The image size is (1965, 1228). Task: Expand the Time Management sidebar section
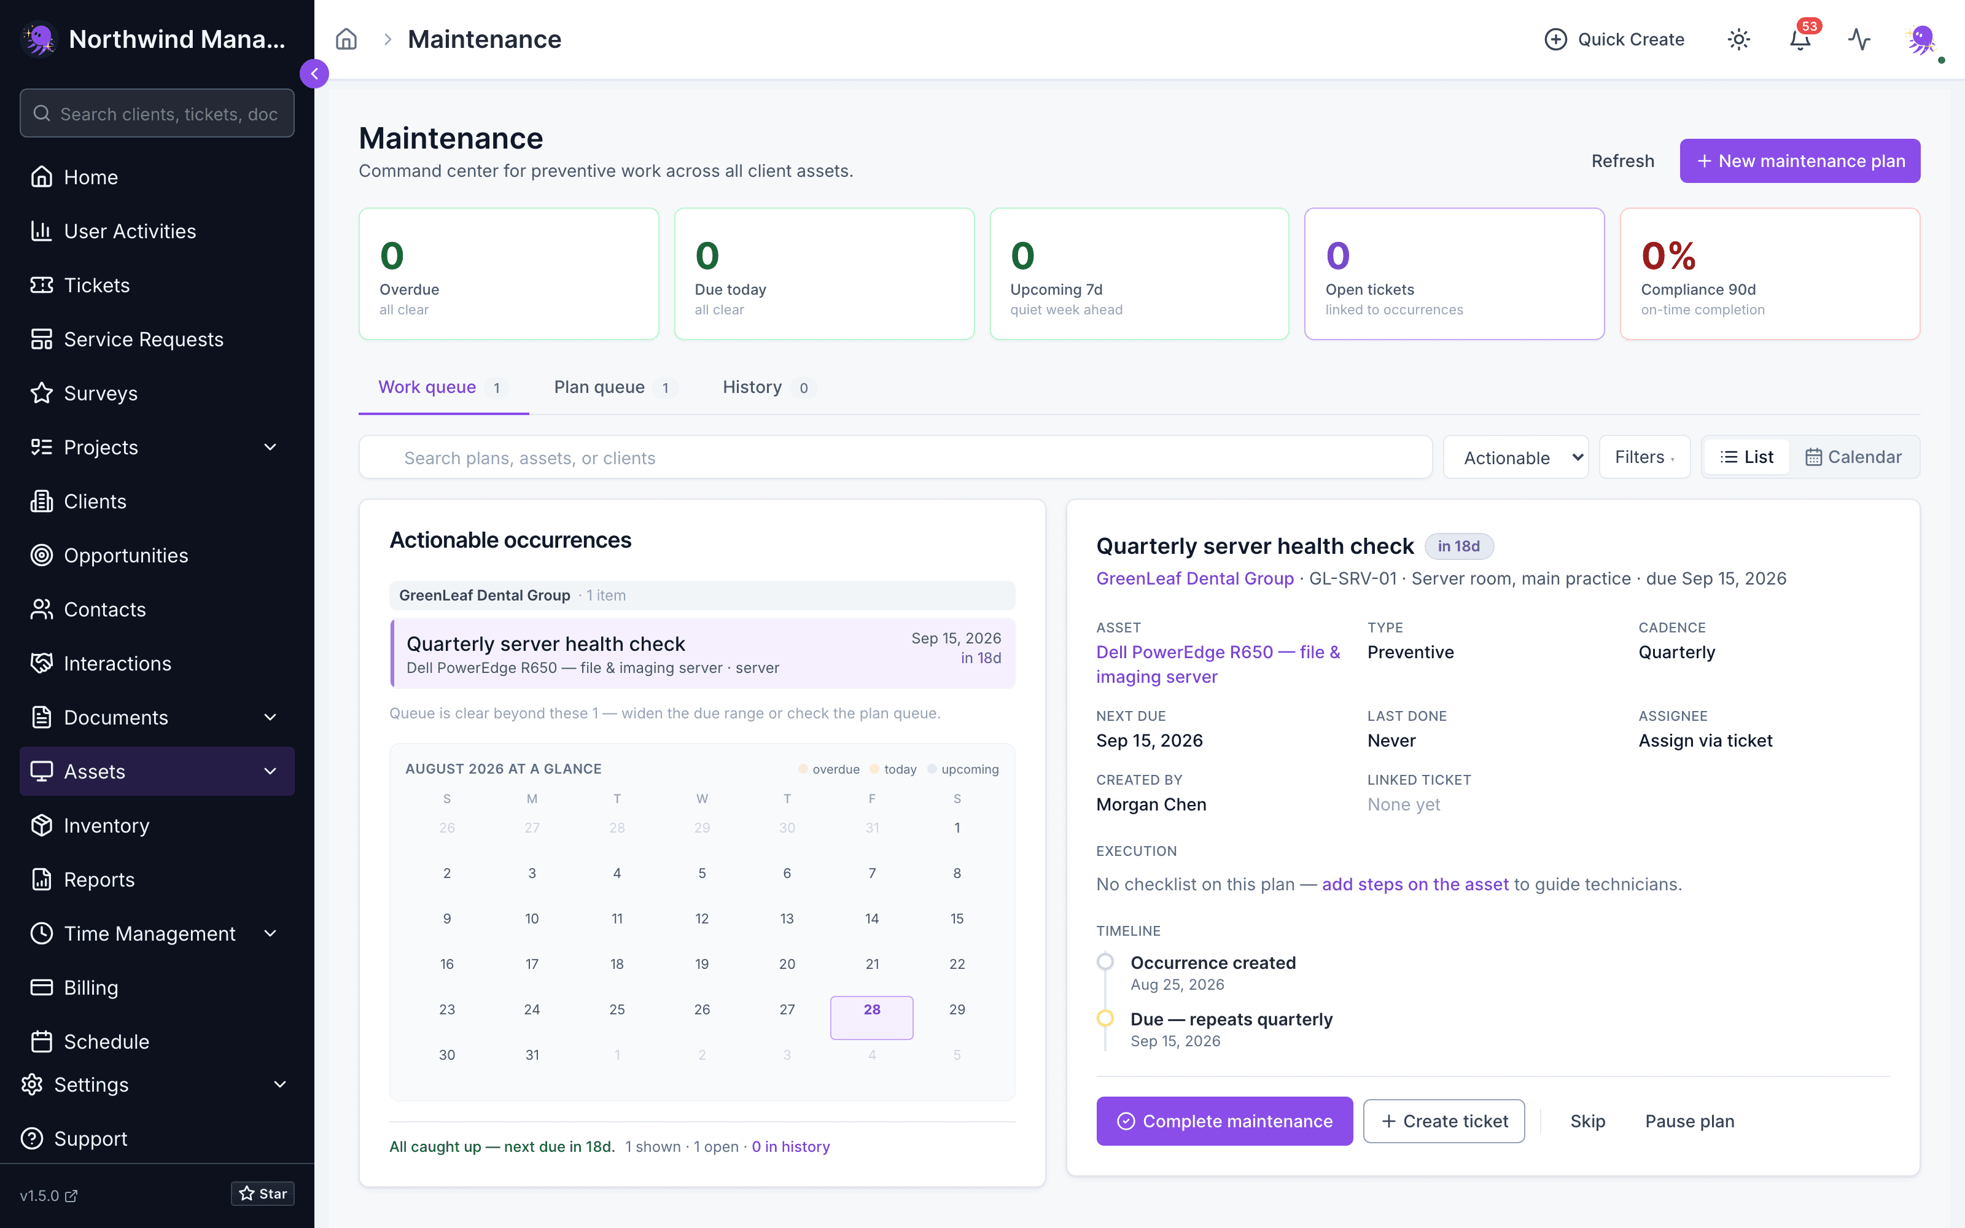[157, 933]
